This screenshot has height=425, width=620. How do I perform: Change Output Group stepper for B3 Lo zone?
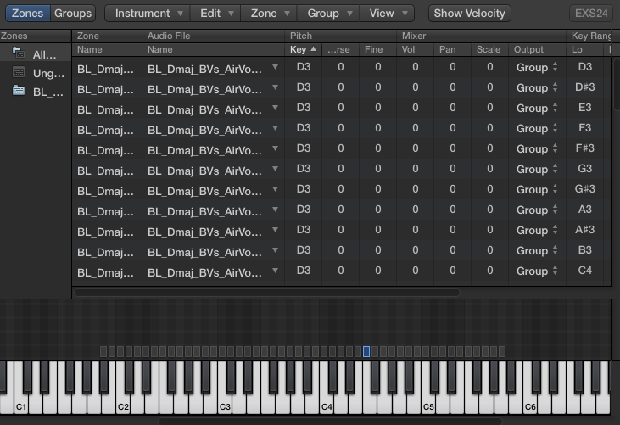tap(556, 250)
